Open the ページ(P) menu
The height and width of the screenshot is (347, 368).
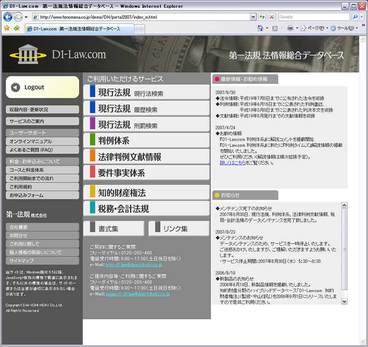coord(315,28)
